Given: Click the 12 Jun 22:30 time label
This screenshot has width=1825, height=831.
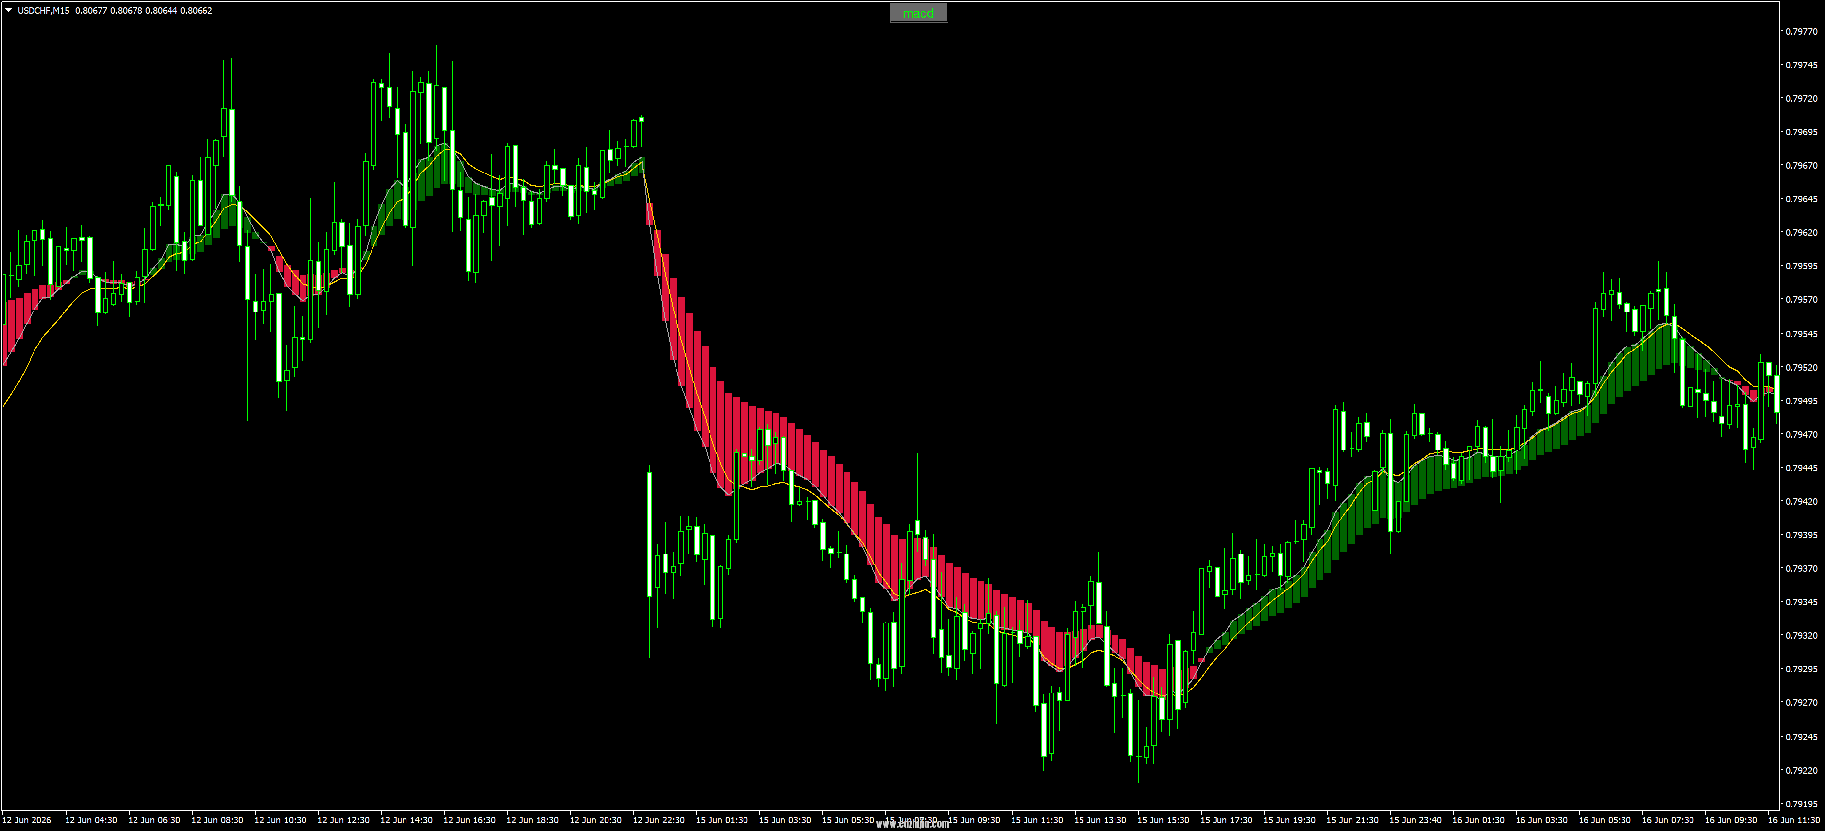Looking at the screenshot, I should [x=659, y=820].
